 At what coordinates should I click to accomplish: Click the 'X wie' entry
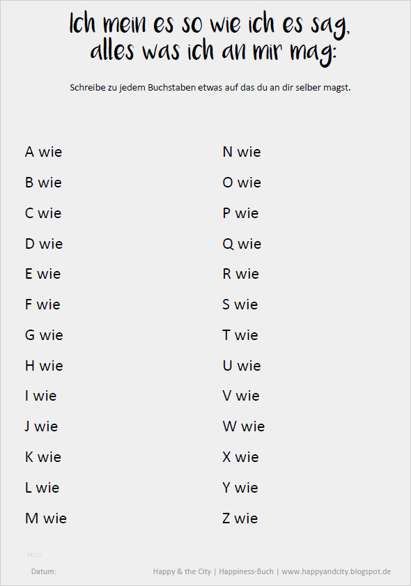[x=240, y=457]
